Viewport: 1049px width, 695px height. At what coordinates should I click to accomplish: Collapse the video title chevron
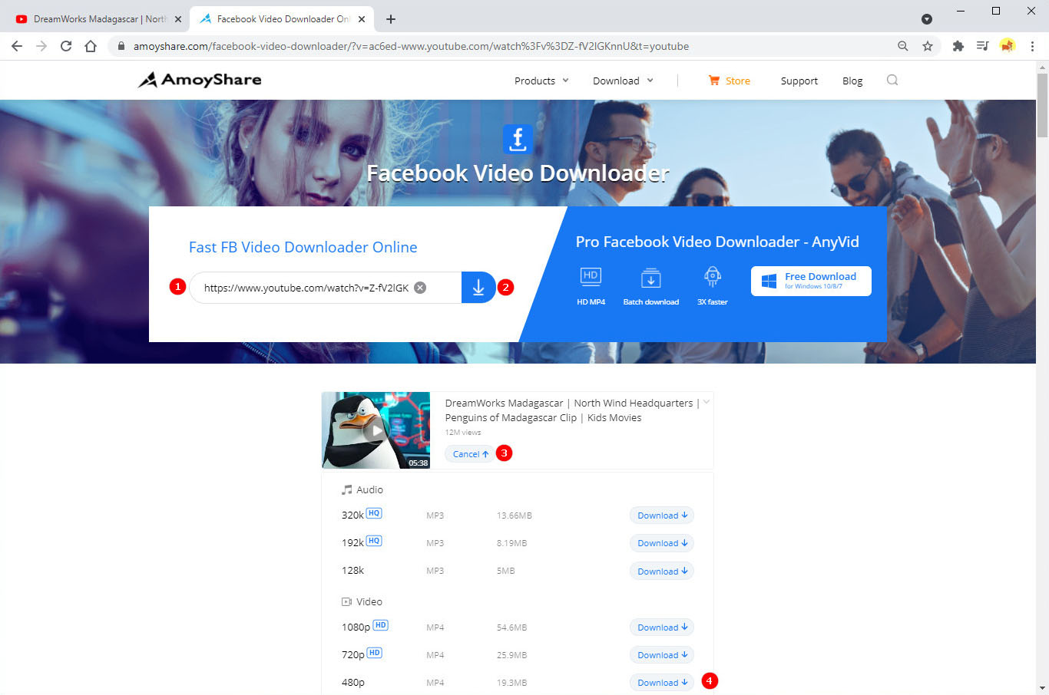(x=706, y=402)
